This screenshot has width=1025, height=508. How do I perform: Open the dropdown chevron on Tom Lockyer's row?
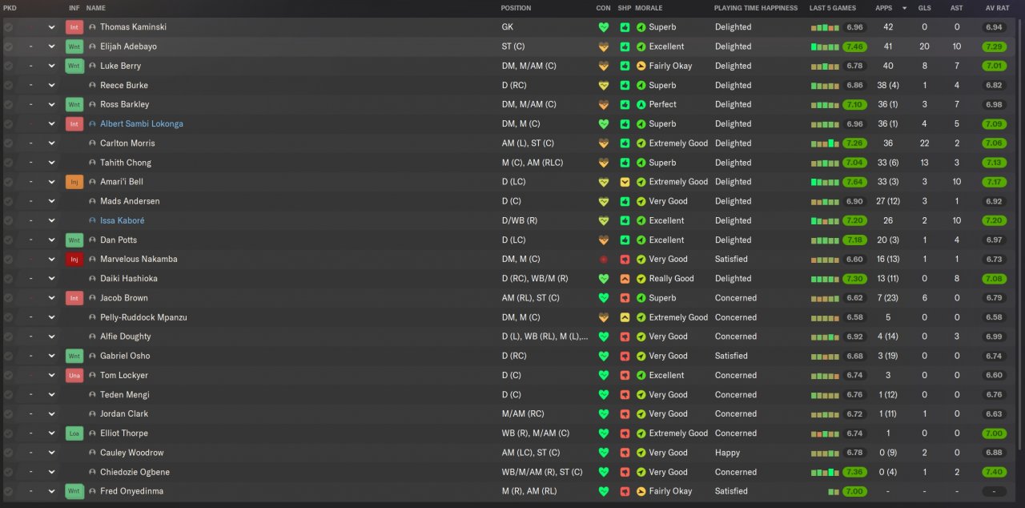click(x=52, y=376)
